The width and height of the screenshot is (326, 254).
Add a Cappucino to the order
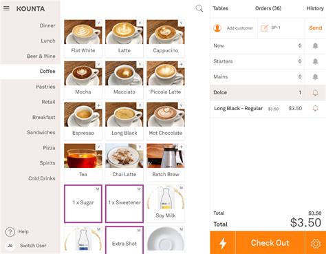click(x=166, y=39)
